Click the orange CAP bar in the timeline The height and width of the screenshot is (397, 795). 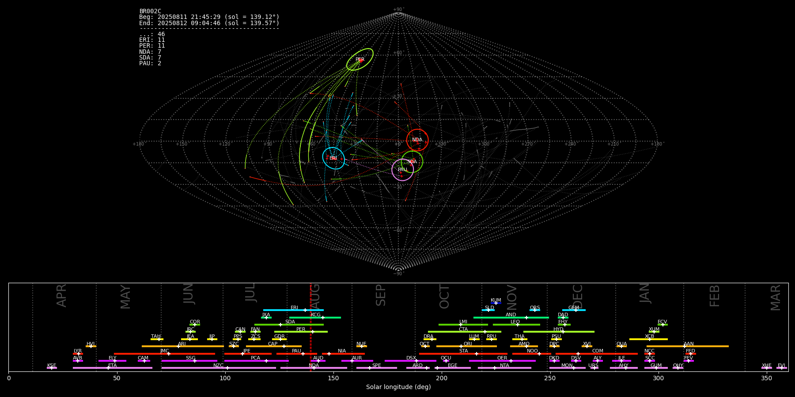[274, 346]
